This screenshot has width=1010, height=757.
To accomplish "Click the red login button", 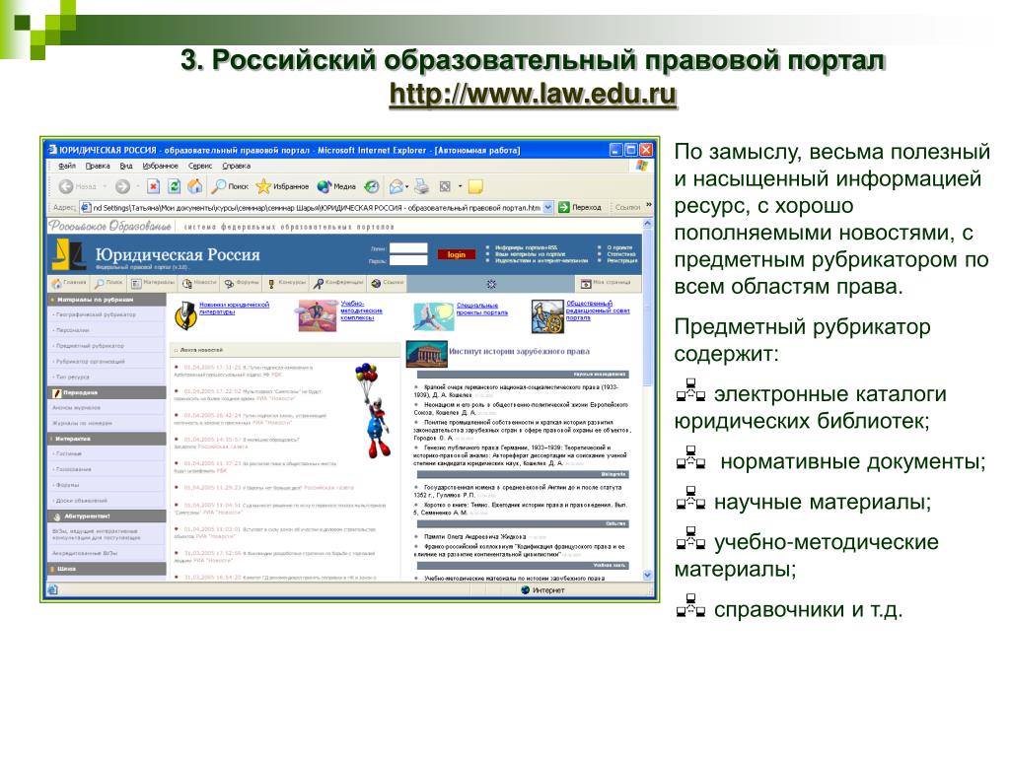I will tap(456, 254).
